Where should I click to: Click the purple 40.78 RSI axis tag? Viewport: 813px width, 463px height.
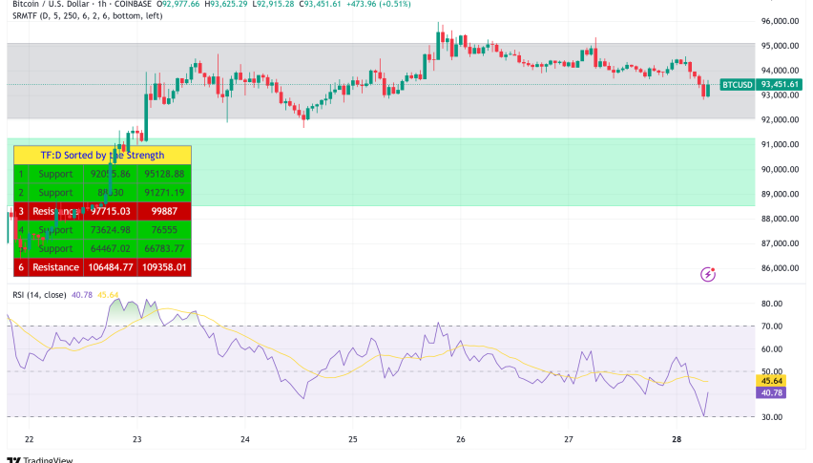point(772,393)
